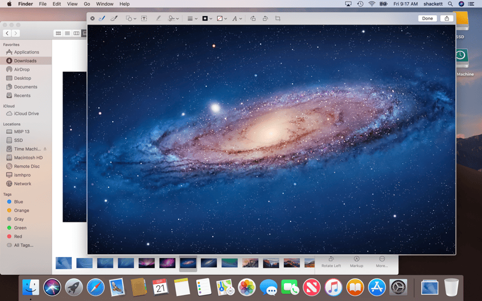Select the Text box tool
482x301 pixels.
coord(144,18)
